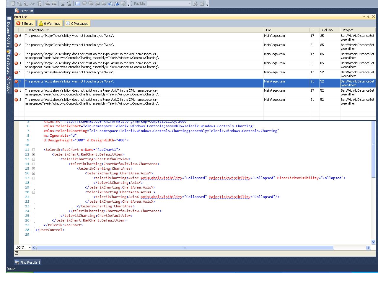
Task: Open the Find Results 1 tab
Action: [27, 262]
